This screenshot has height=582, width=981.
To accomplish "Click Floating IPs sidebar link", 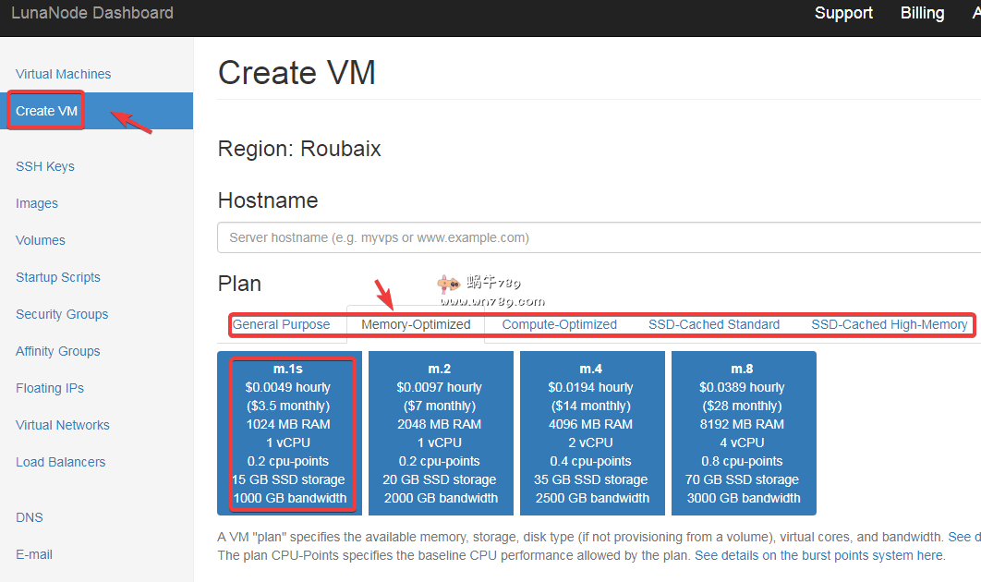I will (50, 388).
